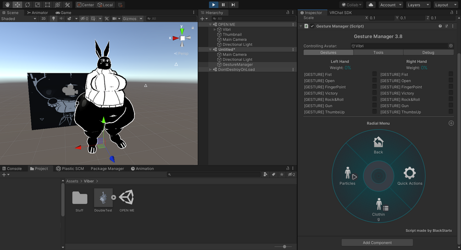Select the Rect transform tool
The height and width of the screenshot is (250, 461).
(x=47, y=5)
